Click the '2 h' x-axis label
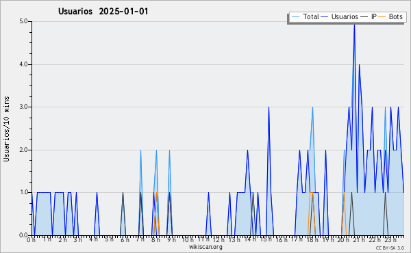 click(x=62, y=240)
